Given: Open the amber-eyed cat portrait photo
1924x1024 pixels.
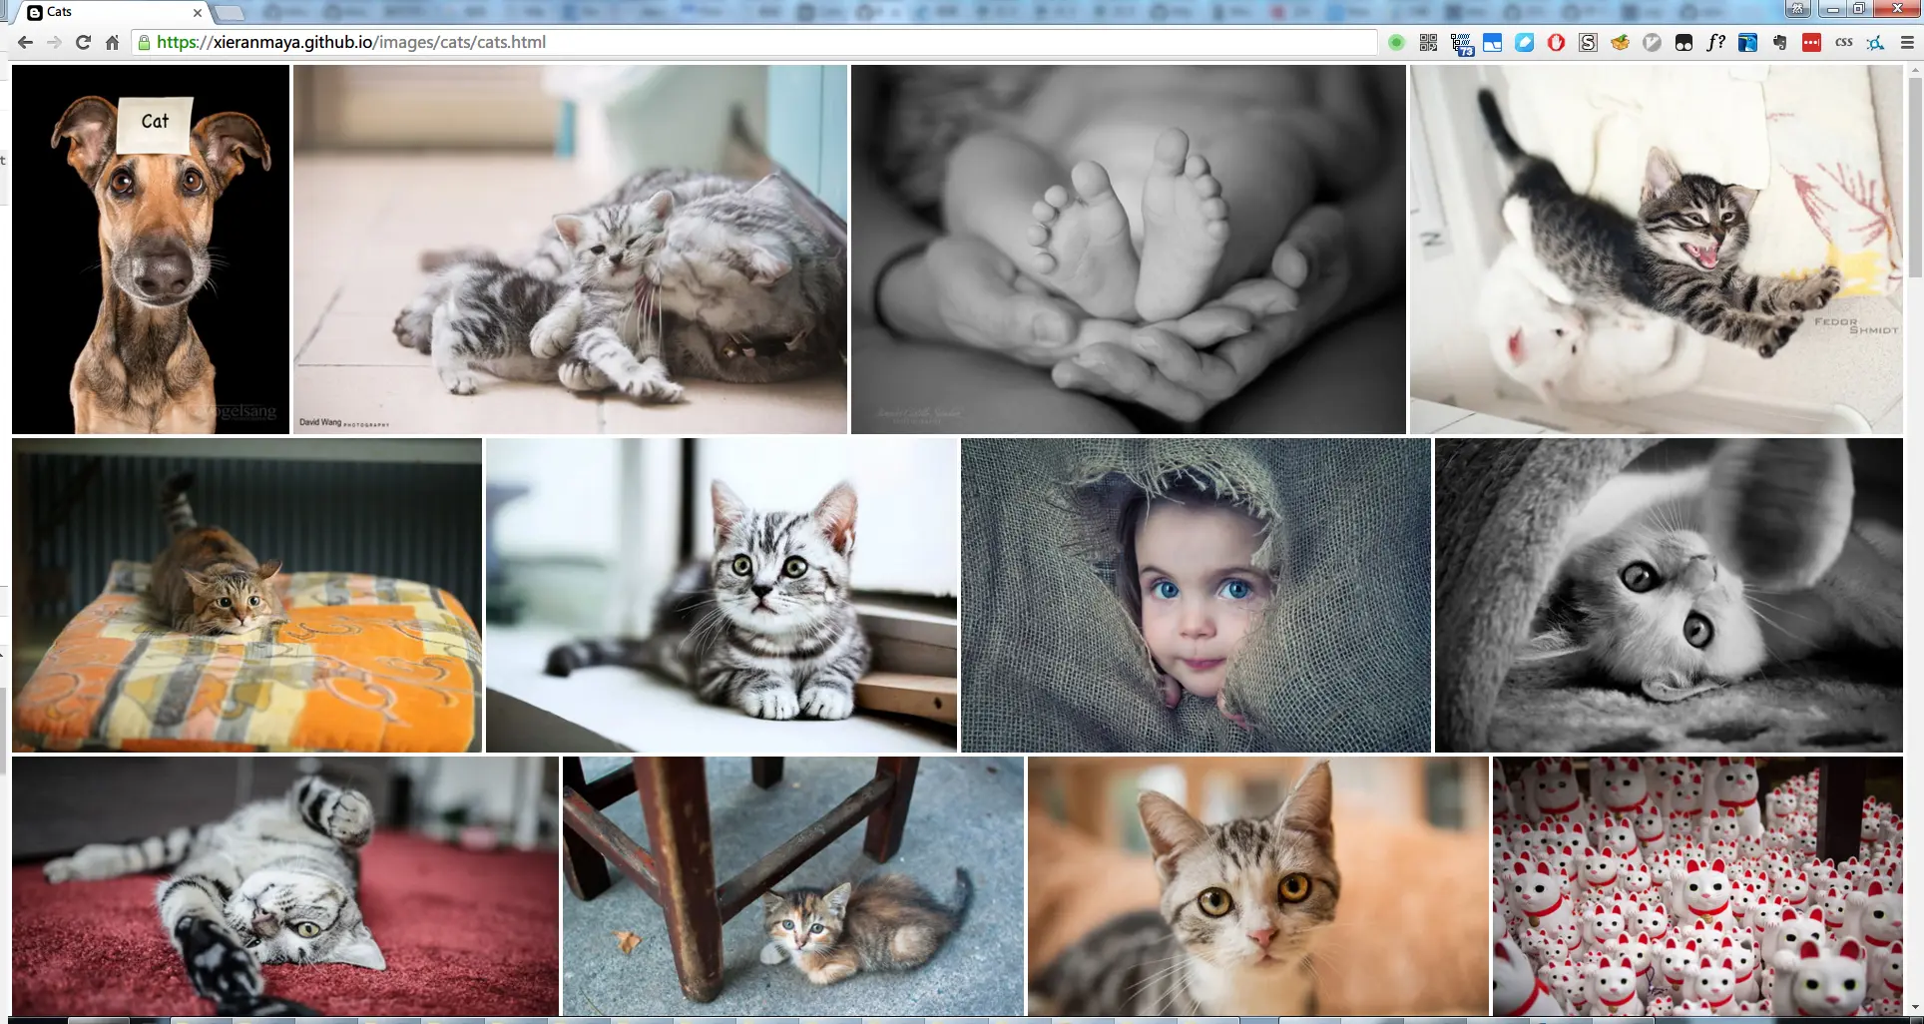Looking at the screenshot, I should pyautogui.click(x=1258, y=886).
